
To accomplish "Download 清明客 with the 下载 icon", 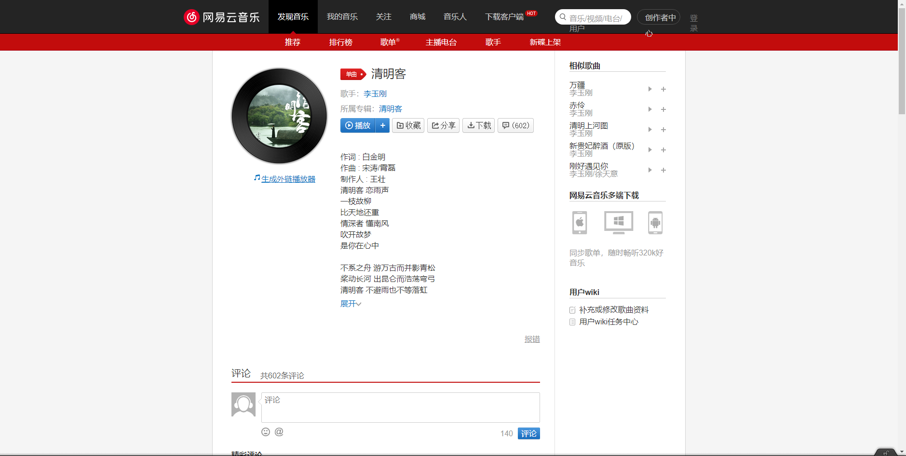I will coord(478,125).
